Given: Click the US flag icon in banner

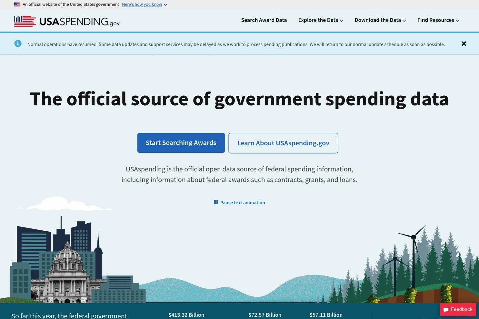Looking at the screenshot, I should pos(17,5).
